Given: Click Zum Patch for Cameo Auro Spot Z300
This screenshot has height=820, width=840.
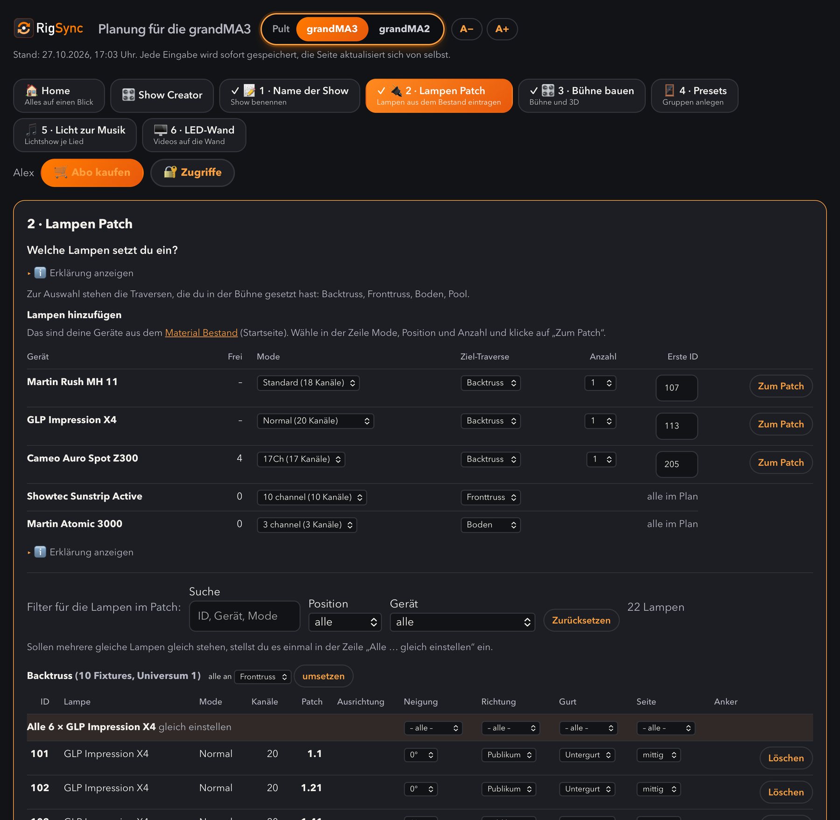Looking at the screenshot, I should (x=781, y=463).
